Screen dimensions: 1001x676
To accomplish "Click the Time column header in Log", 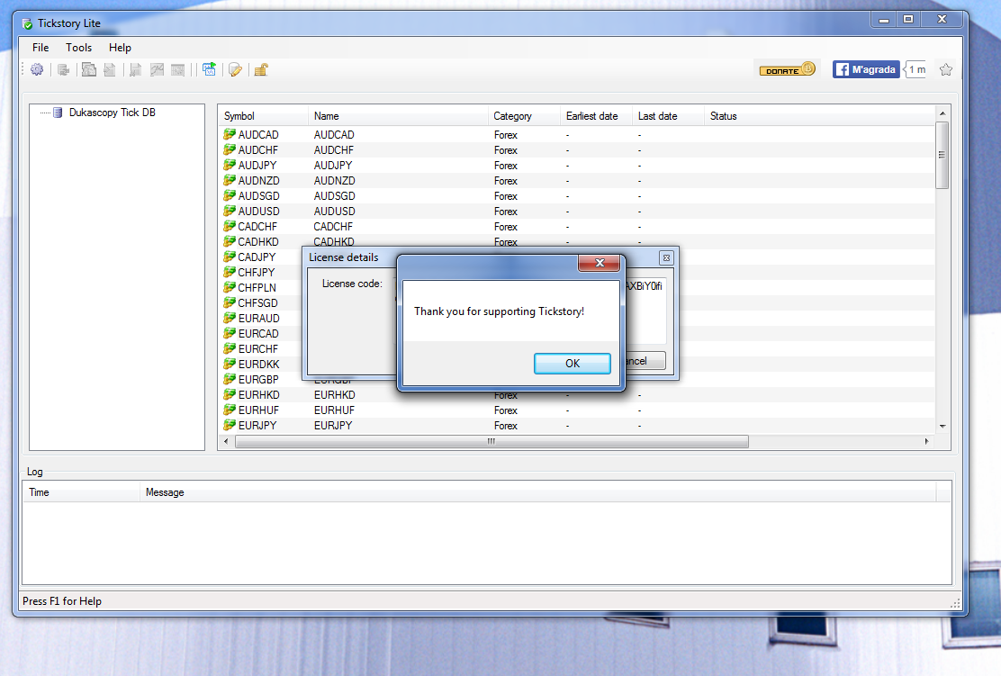I will (x=82, y=492).
